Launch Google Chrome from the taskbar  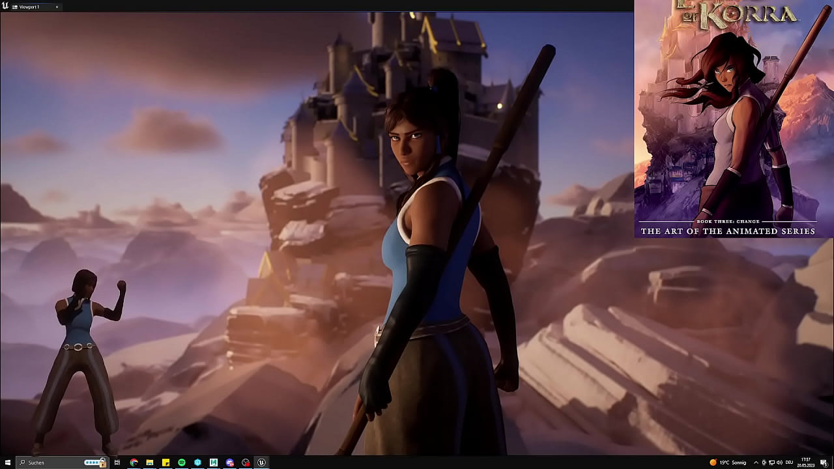pyautogui.click(x=134, y=462)
